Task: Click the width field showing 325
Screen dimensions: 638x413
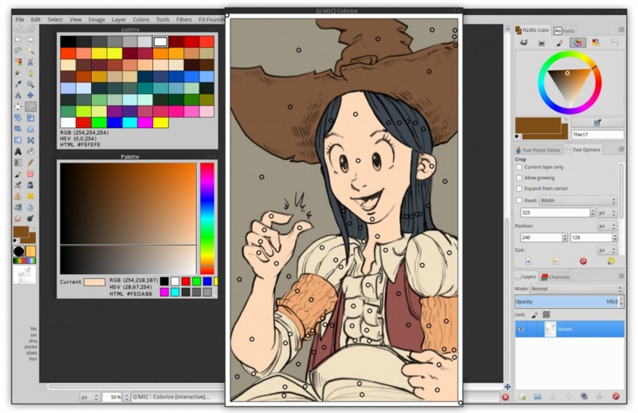Action: tap(555, 212)
